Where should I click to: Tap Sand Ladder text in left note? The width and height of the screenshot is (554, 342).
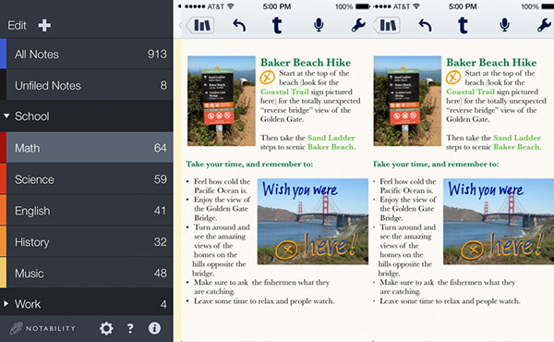point(331,138)
